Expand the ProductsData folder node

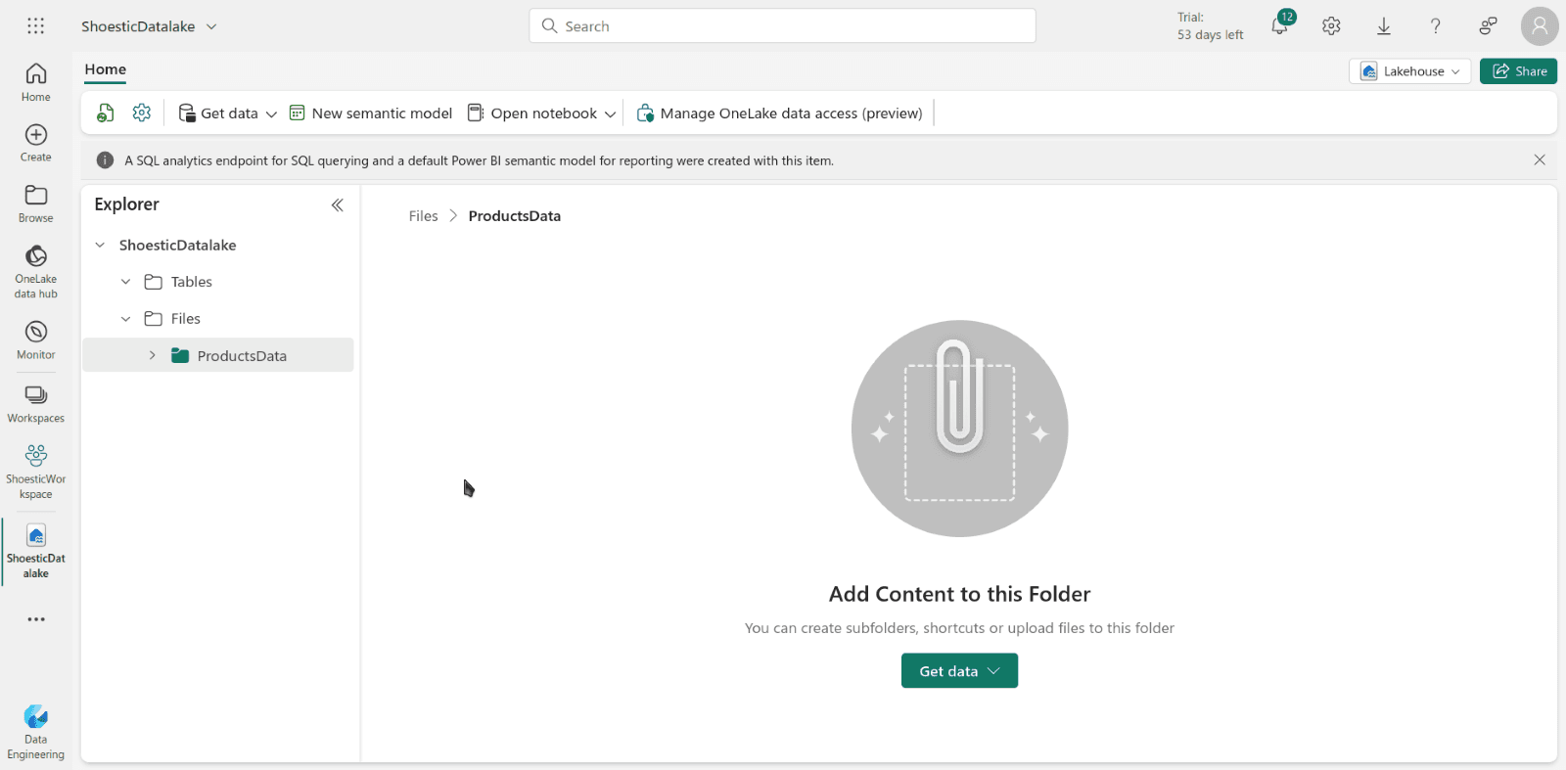153,355
